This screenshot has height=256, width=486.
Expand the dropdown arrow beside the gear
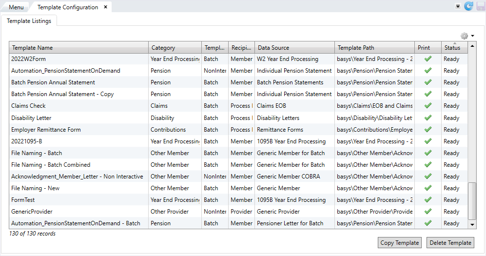click(x=473, y=36)
